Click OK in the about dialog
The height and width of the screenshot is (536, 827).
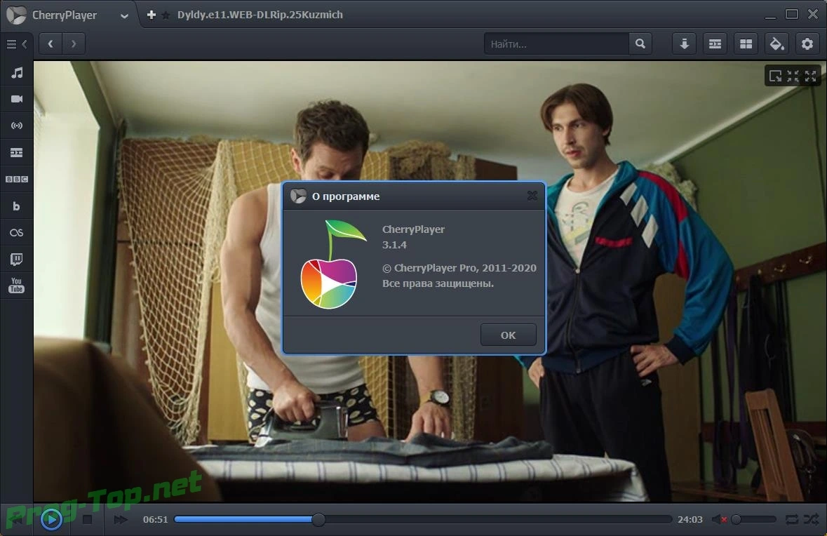[x=509, y=335]
